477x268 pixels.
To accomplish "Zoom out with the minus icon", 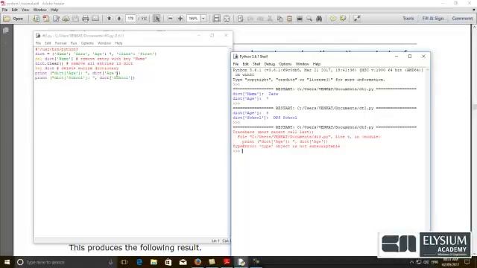I will (171, 19).
